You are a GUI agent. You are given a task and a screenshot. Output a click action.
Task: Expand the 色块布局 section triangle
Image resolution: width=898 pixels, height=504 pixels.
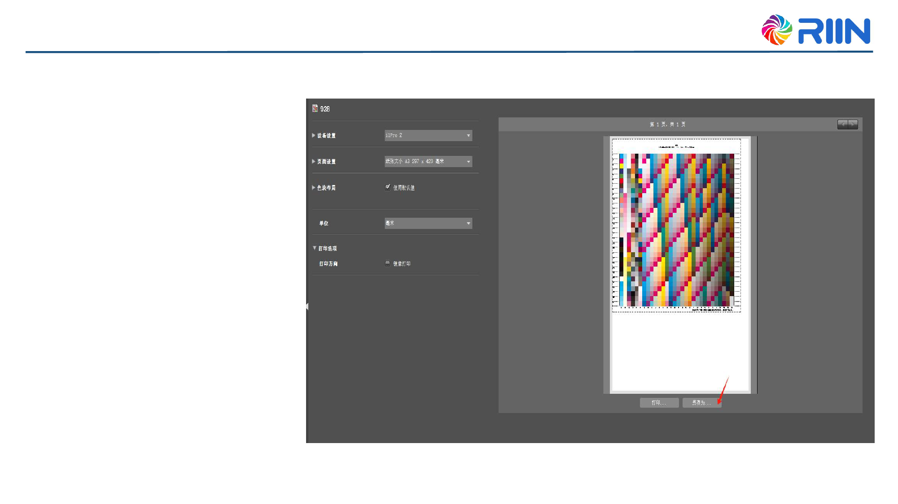pyautogui.click(x=314, y=188)
